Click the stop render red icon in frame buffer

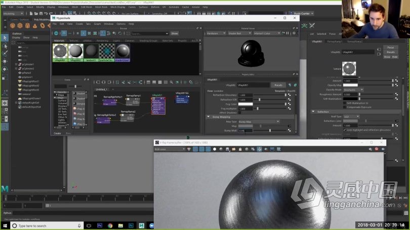pos(377,149)
